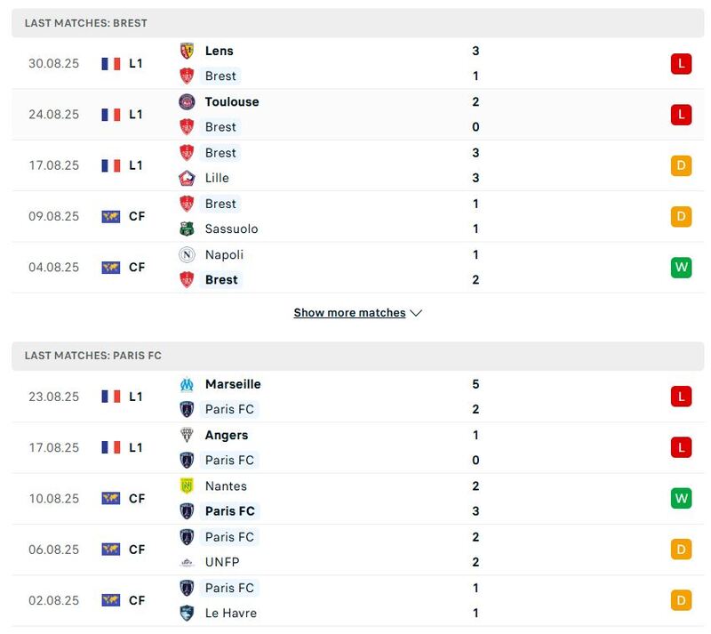Click the Sassuolo club crest icon
Viewport: 711px width, 634px height.
pos(187,229)
